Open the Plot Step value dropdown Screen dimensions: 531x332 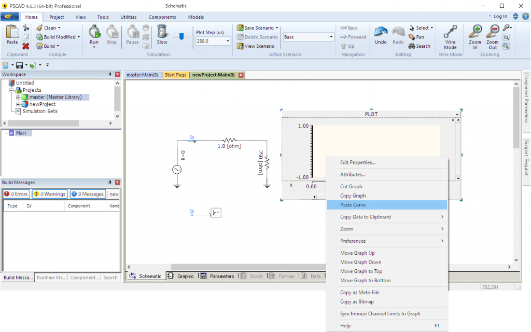(x=228, y=41)
